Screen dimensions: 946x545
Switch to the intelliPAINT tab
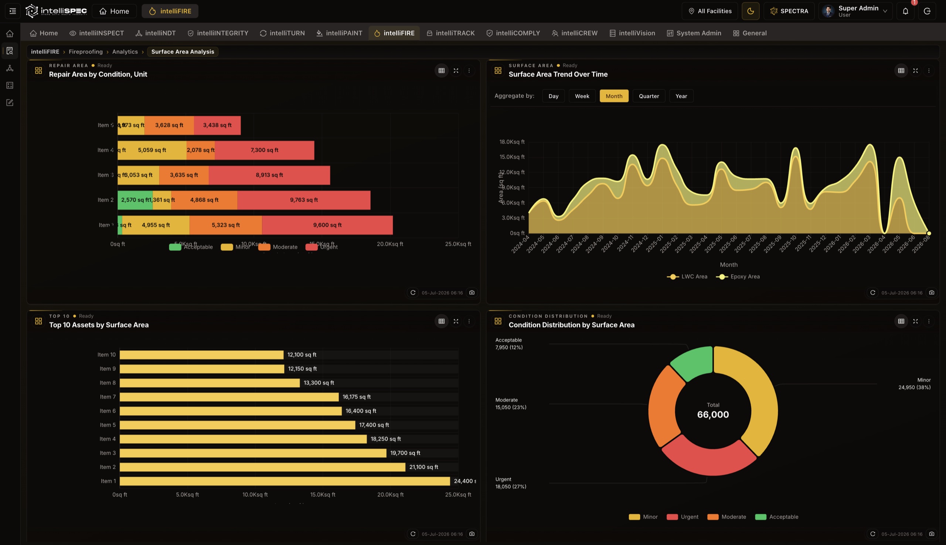(x=339, y=33)
